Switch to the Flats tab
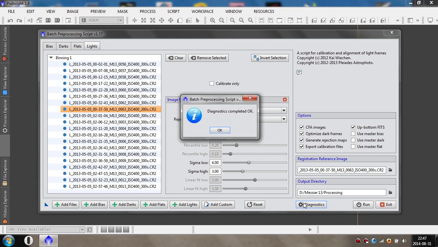 coord(78,46)
